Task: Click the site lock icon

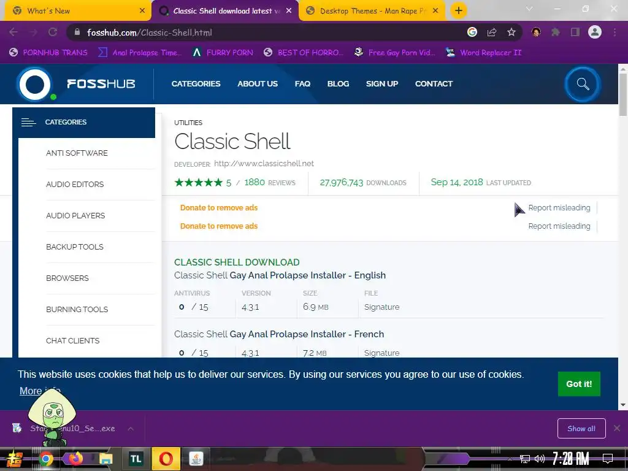Action: 78,33
